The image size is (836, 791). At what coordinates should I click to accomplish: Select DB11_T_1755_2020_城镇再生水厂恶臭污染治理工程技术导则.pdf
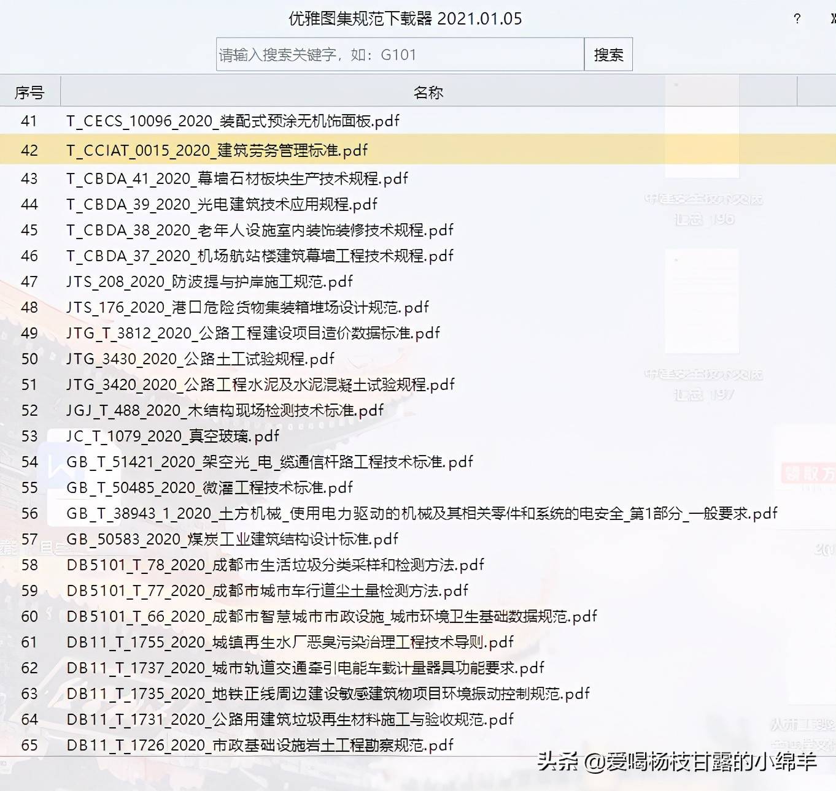(x=290, y=642)
